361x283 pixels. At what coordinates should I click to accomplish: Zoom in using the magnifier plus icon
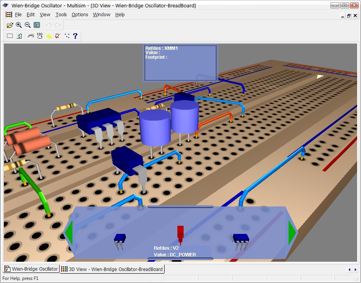[x=19, y=25]
